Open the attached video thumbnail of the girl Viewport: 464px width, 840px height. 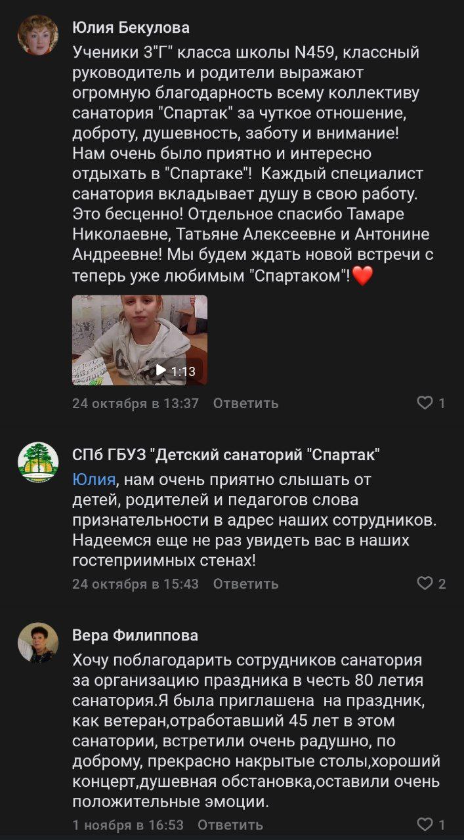(x=139, y=340)
